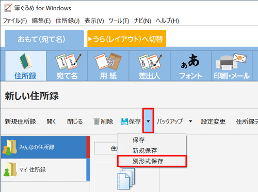
Task: Choose 保存 from the dropdown menu
Action: (152, 140)
